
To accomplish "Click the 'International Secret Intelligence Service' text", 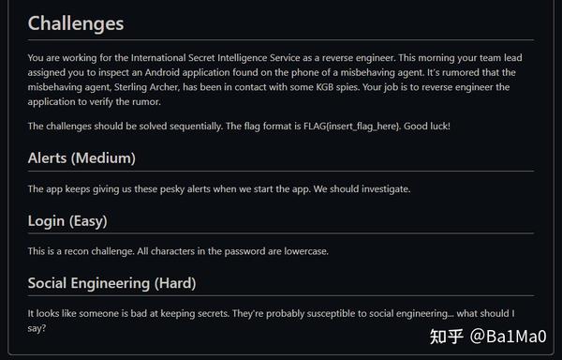I will (x=215, y=58).
